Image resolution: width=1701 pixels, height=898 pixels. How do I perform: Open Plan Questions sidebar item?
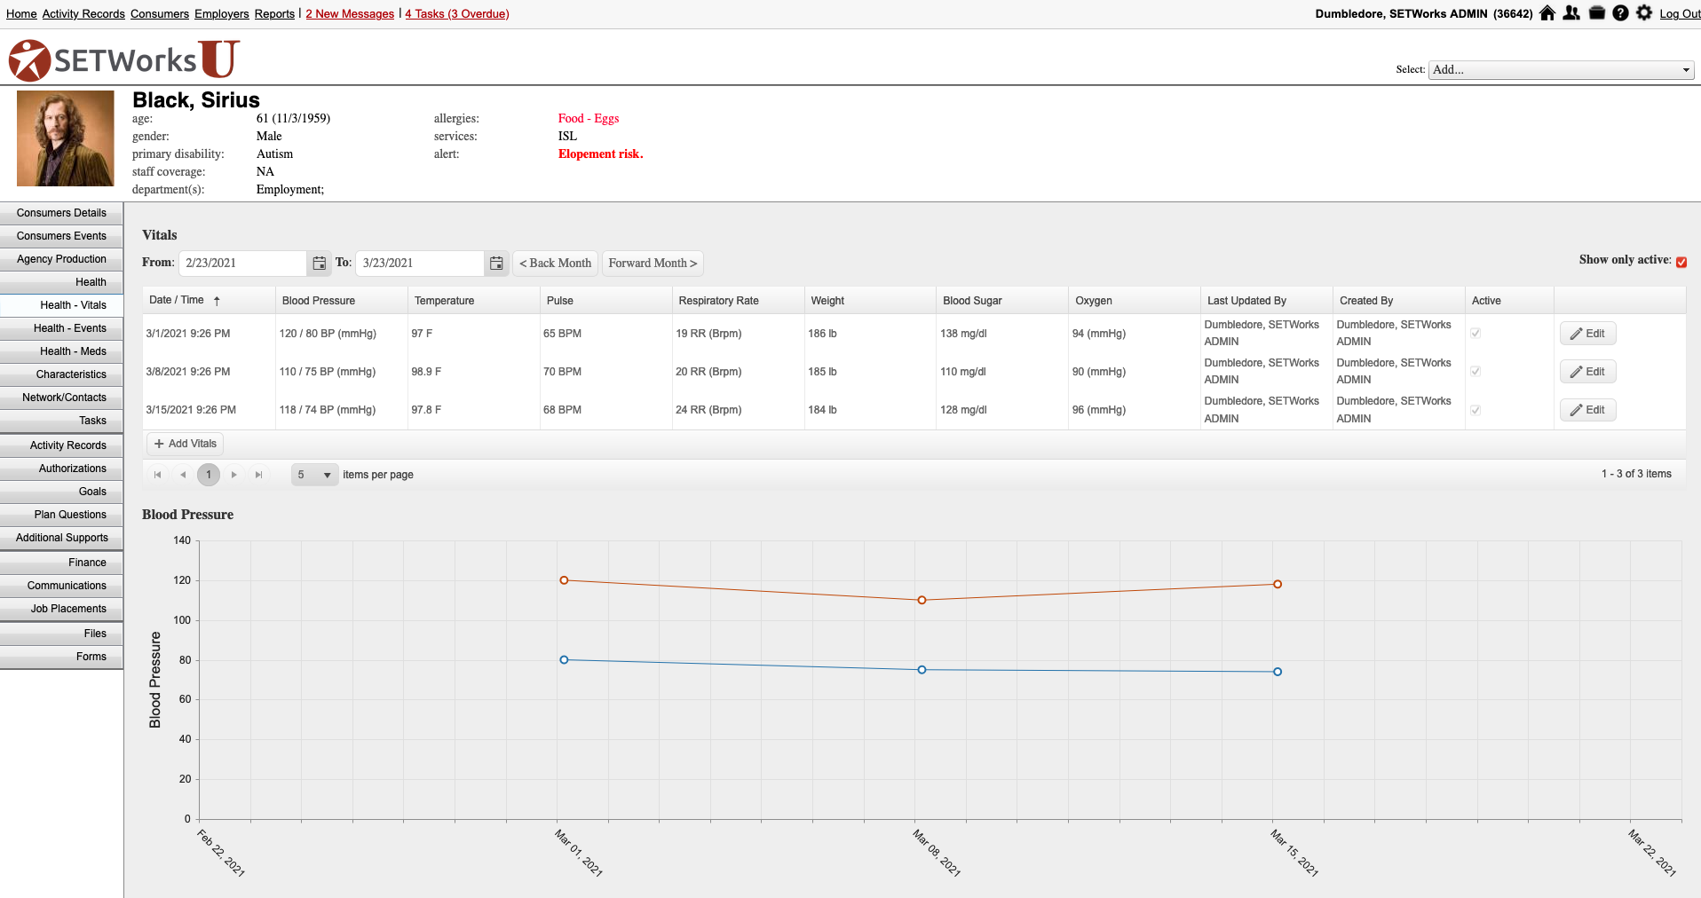[x=61, y=515]
